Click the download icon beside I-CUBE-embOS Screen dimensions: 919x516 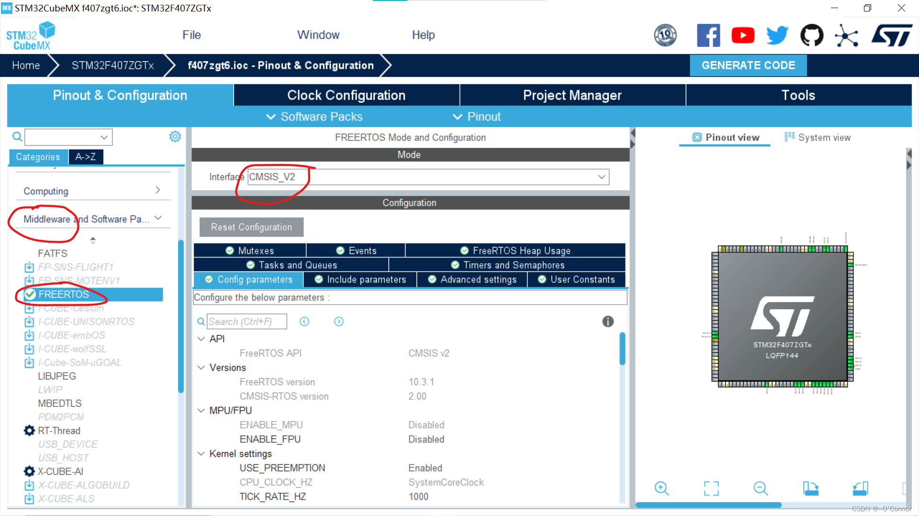29,335
